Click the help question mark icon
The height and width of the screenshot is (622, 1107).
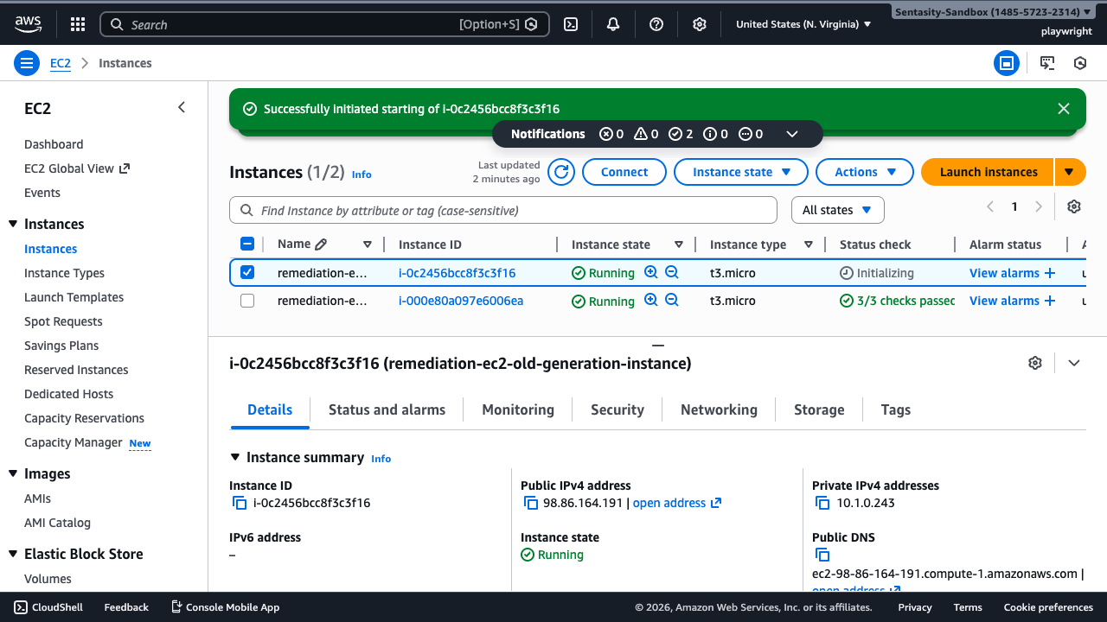coord(656,24)
